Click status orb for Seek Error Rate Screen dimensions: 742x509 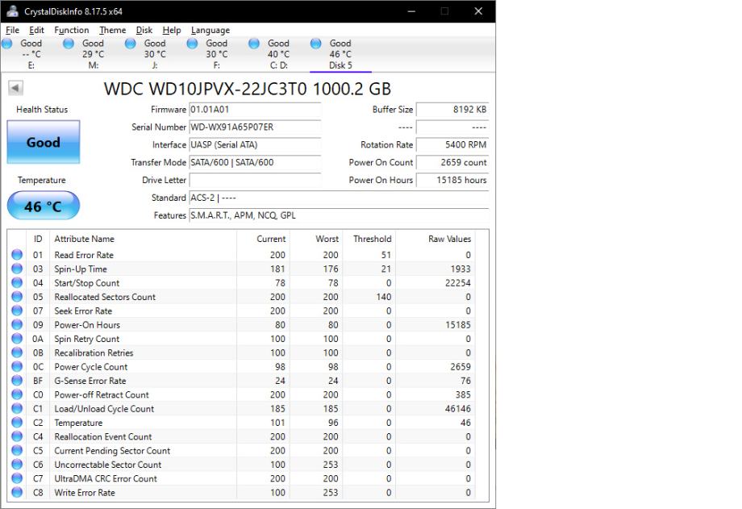[17, 311]
